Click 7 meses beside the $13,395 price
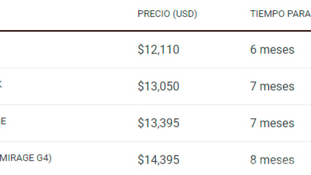The width and height of the screenshot is (311, 175). click(272, 123)
